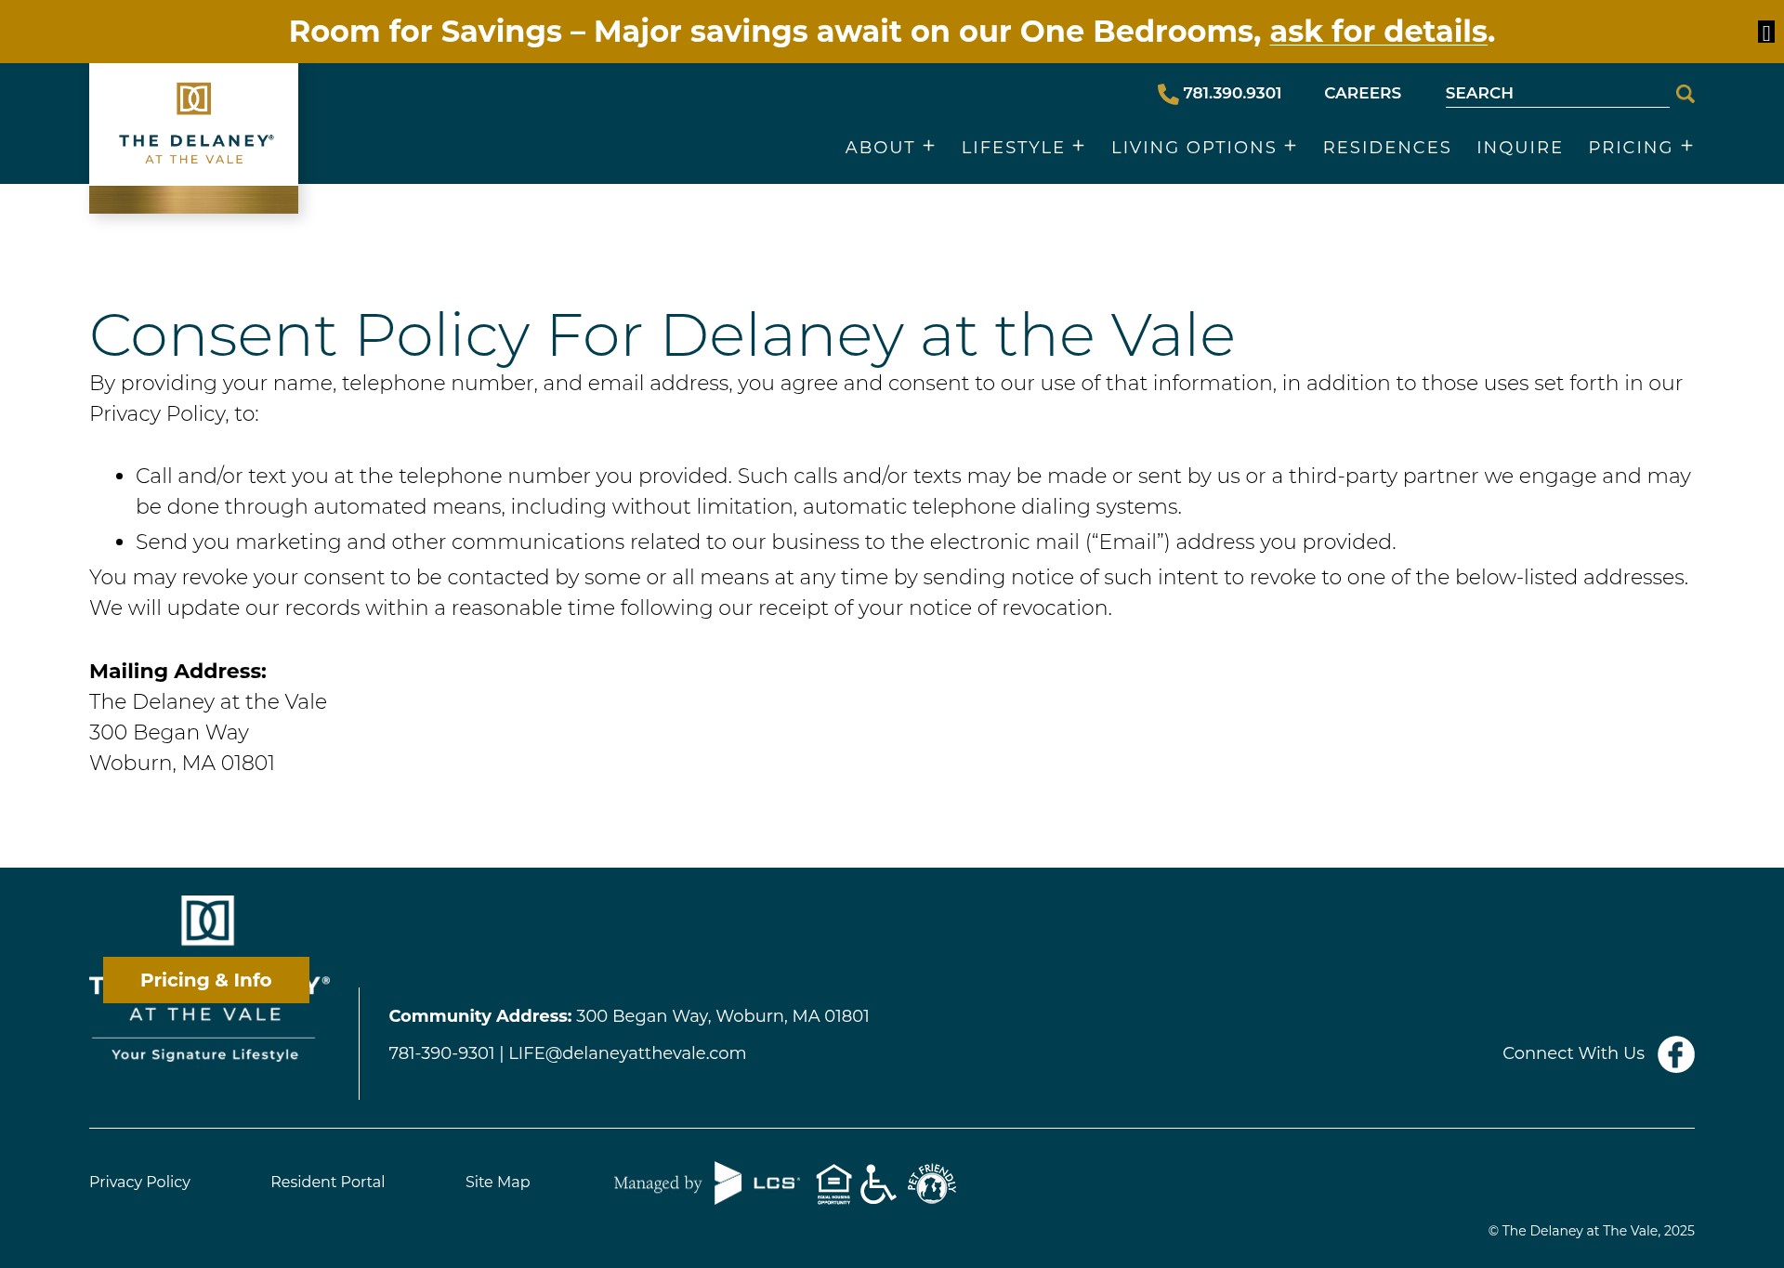1784x1268 pixels.
Task: Open the Careers link
Action: click(x=1362, y=93)
